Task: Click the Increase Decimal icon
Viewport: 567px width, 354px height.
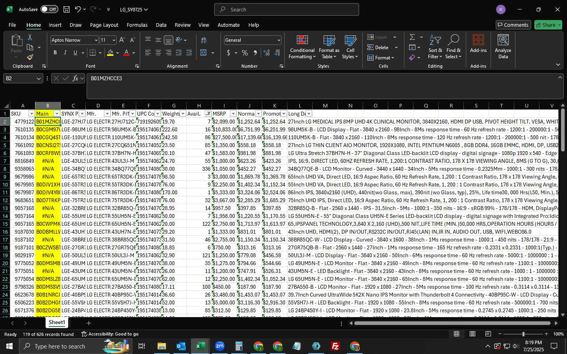Action: click(x=267, y=53)
